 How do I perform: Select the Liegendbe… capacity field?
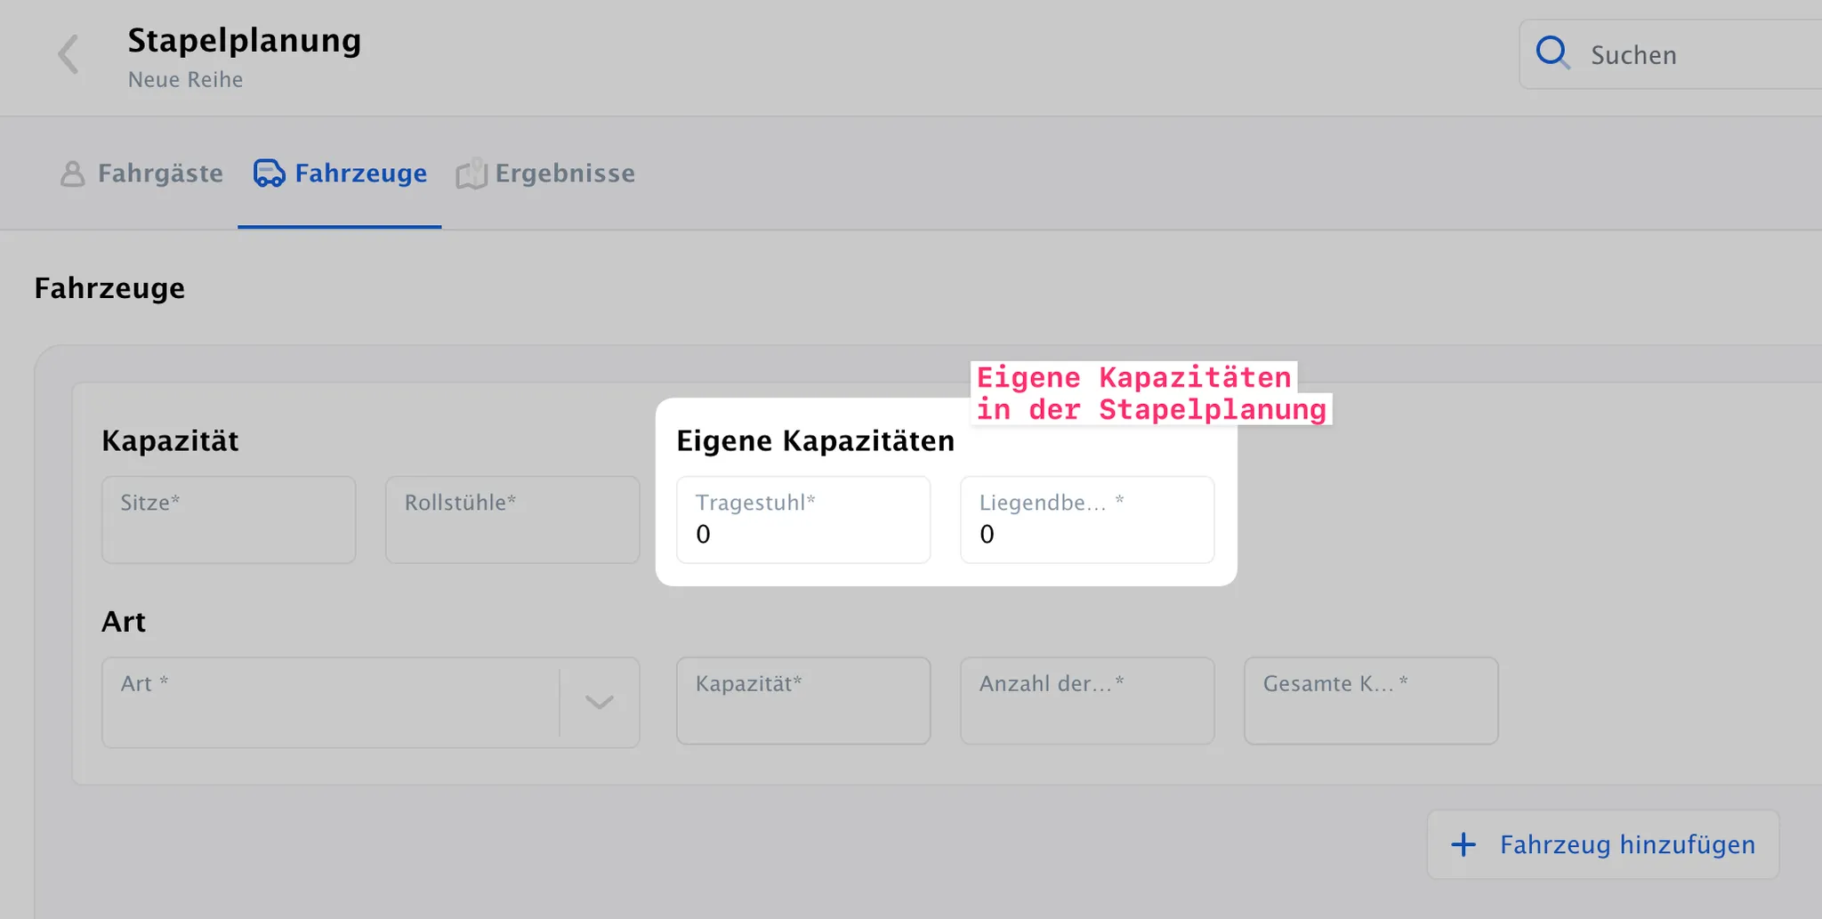[x=1087, y=520]
